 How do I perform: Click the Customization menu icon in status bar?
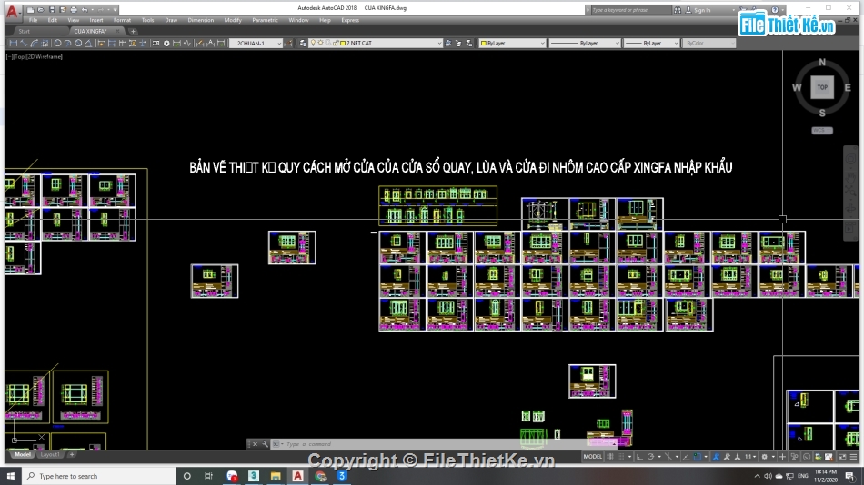pos(853,456)
